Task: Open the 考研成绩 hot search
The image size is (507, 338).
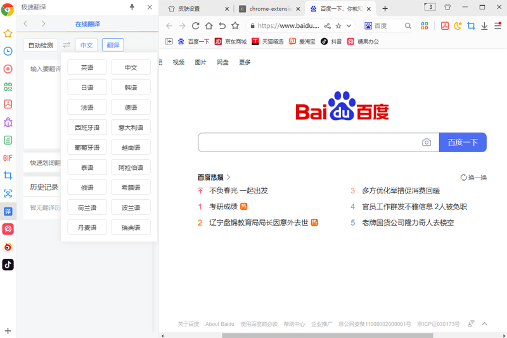Action: pyautogui.click(x=224, y=206)
